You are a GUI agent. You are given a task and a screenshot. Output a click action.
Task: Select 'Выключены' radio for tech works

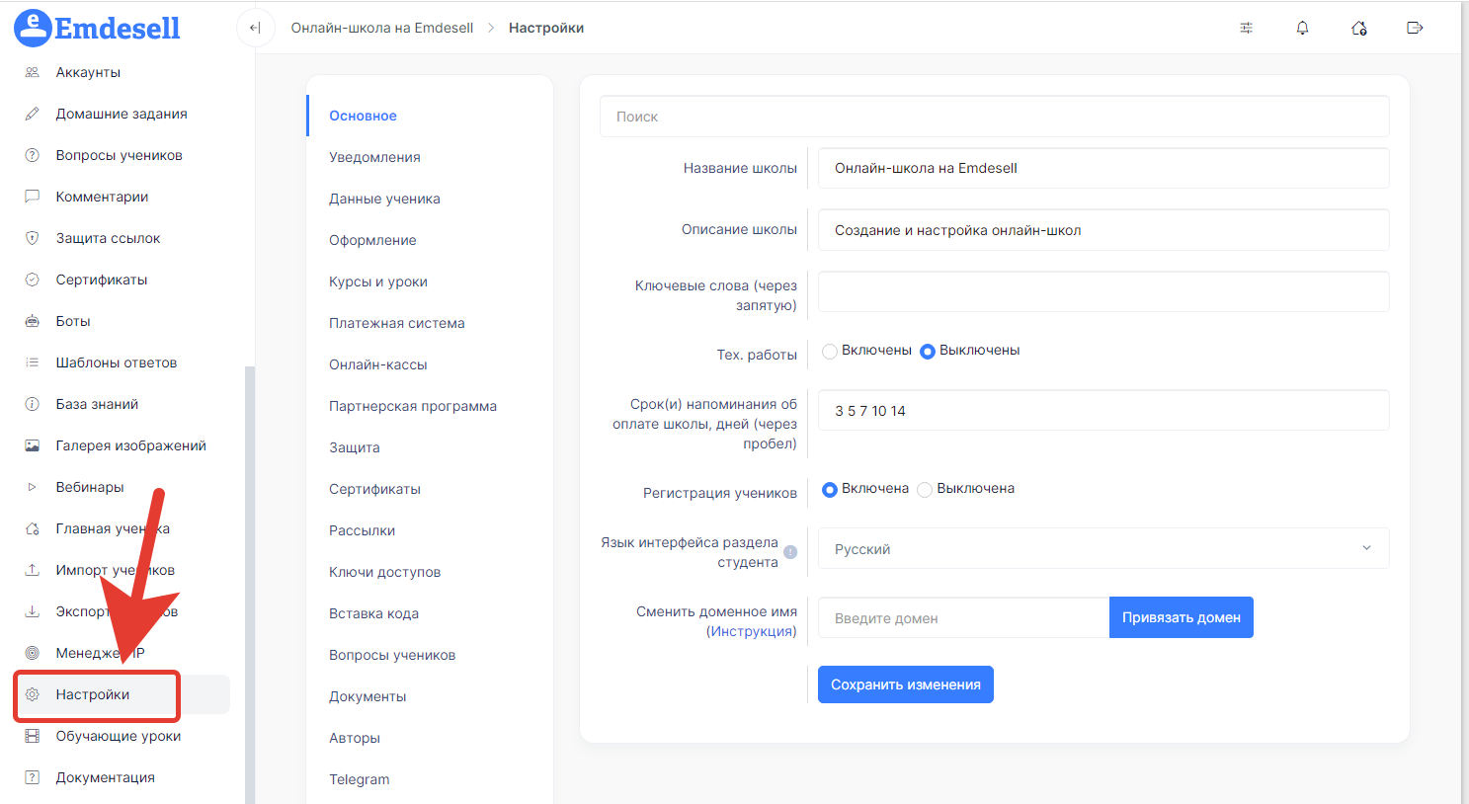pyautogui.click(x=928, y=351)
